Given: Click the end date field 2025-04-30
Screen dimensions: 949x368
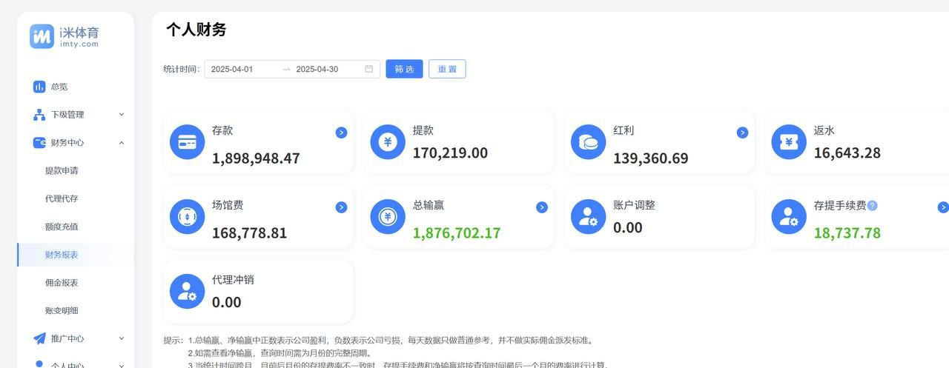Looking at the screenshot, I should click(317, 70).
